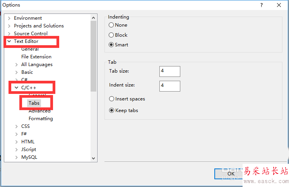Close the Options dialog
Screen dimensions: 289x187
pos(279,5)
